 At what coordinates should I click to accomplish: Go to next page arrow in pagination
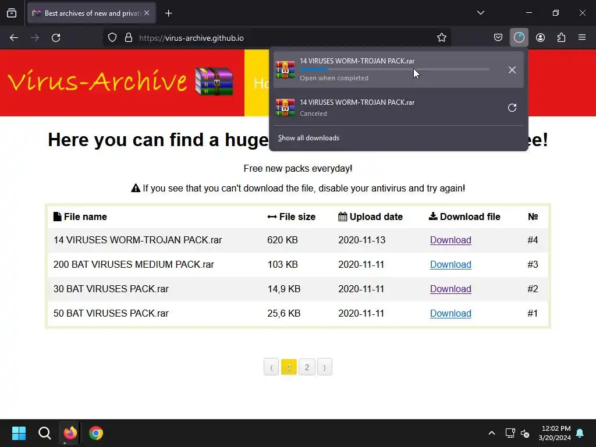[x=325, y=367]
